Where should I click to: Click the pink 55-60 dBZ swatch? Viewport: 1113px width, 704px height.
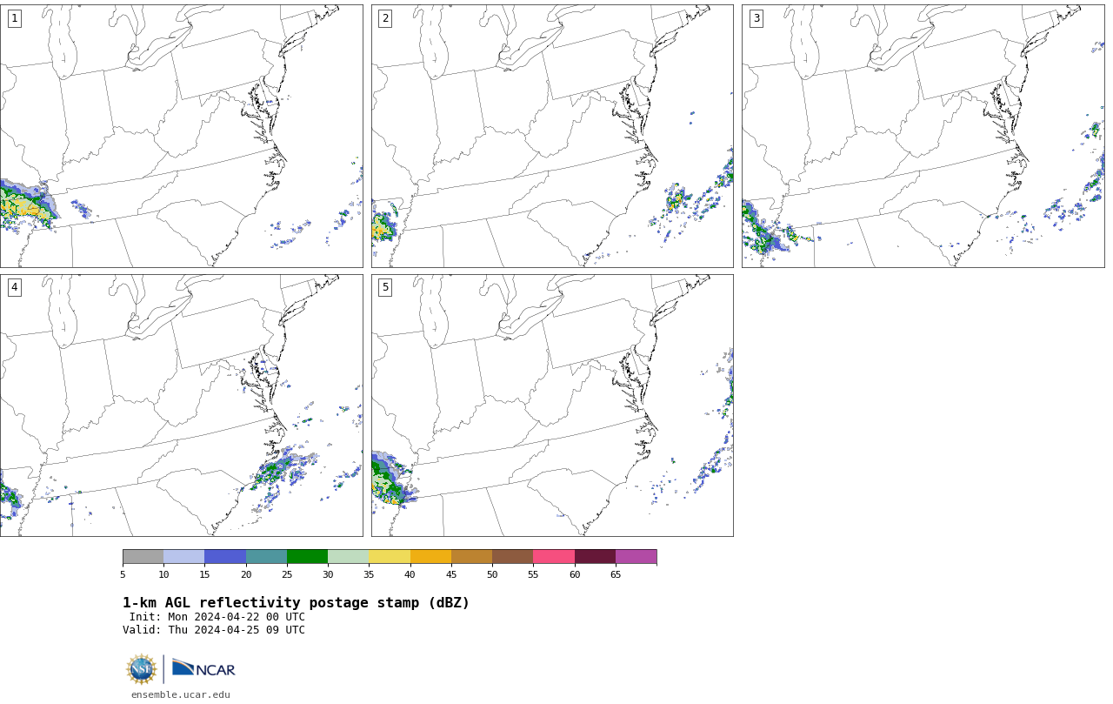554,557
